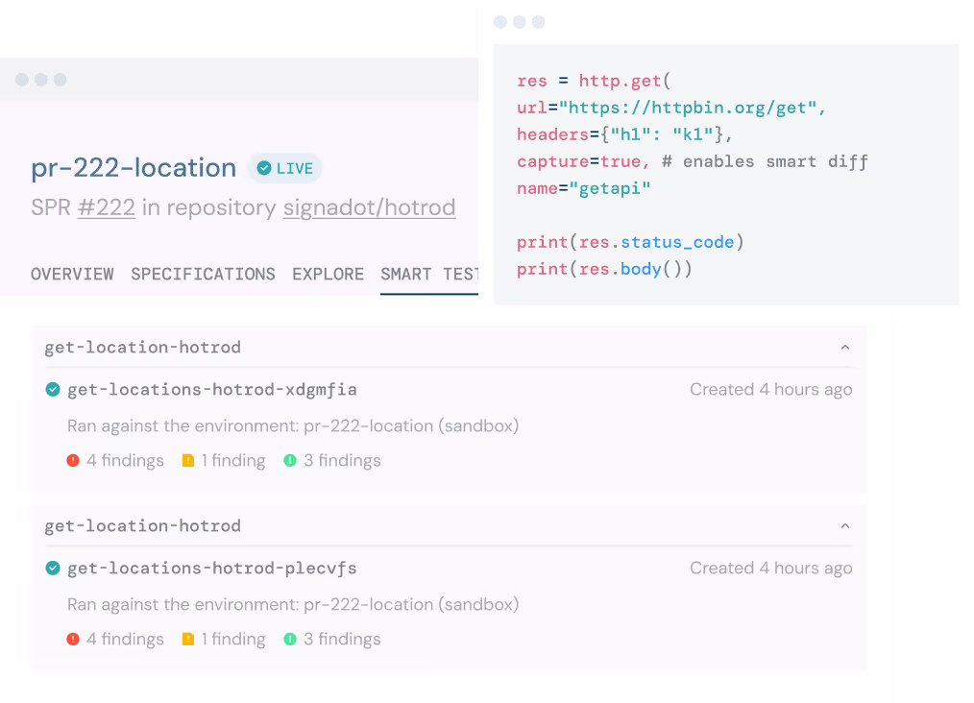Screen dimensions: 974x703
Task: Switch to the Overview tab
Action: point(72,275)
